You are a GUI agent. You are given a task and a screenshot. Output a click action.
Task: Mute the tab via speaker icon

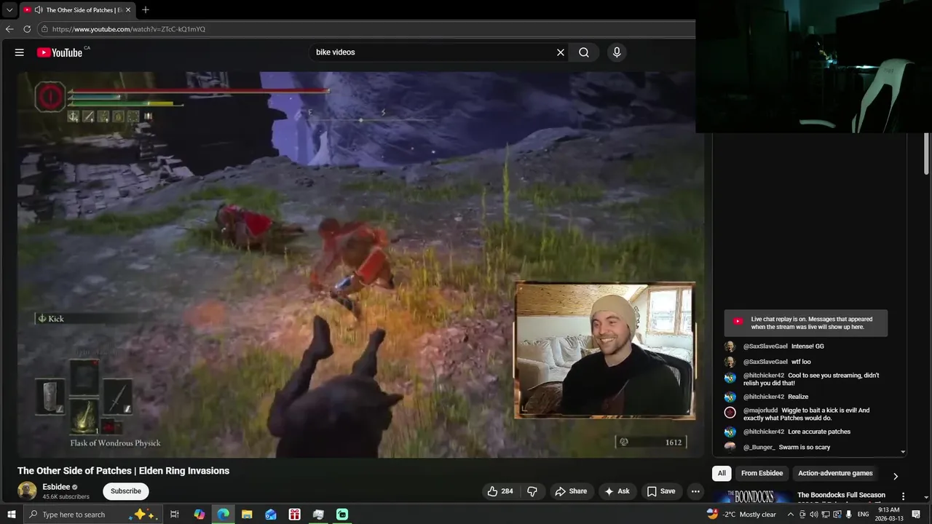pyautogui.click(x=38, y=10)
